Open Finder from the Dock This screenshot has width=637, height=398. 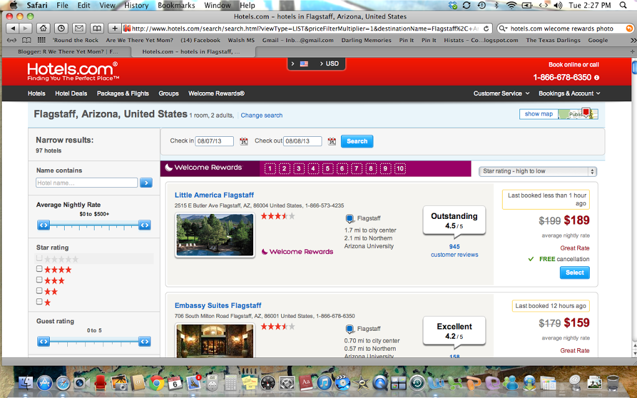[26, 383]
